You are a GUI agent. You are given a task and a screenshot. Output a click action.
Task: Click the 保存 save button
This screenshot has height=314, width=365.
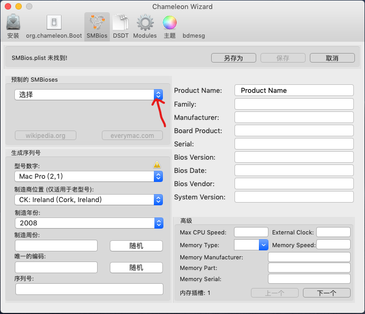tap(283, 58)
